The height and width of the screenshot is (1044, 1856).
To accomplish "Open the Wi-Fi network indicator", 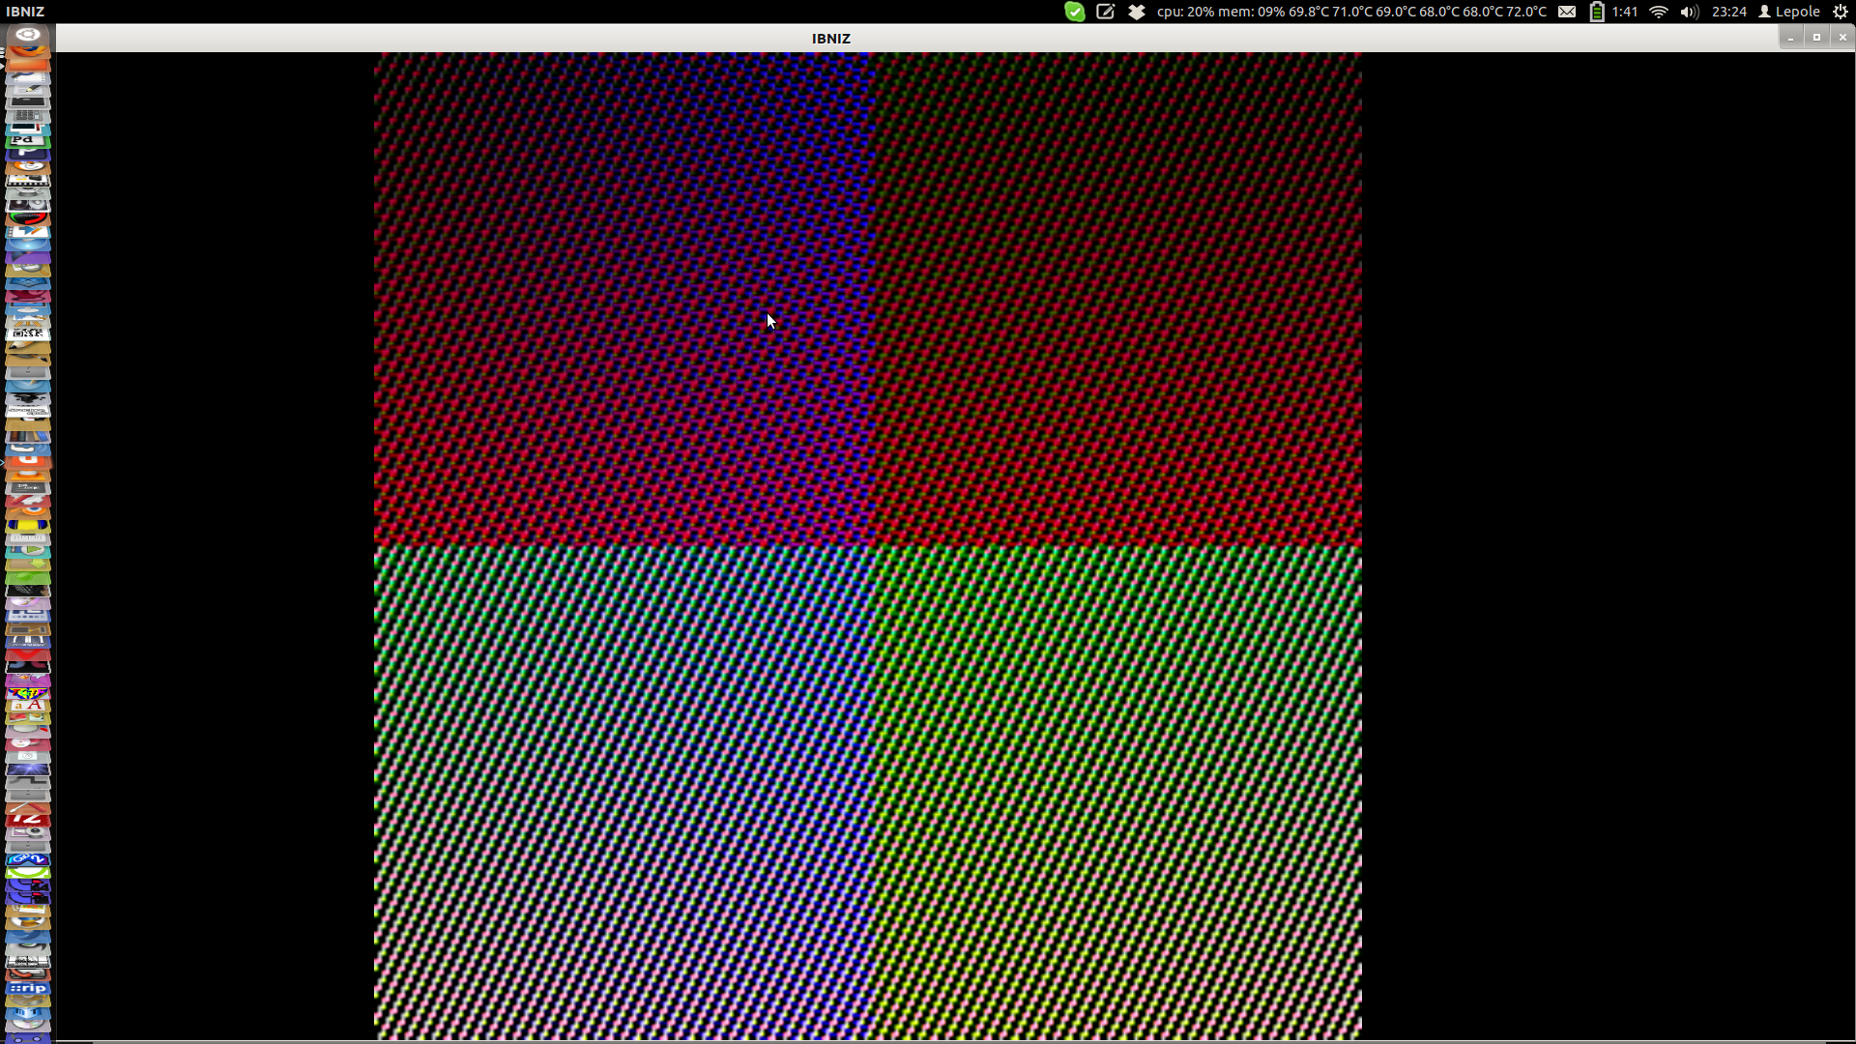I will (x=1658, y=12).
